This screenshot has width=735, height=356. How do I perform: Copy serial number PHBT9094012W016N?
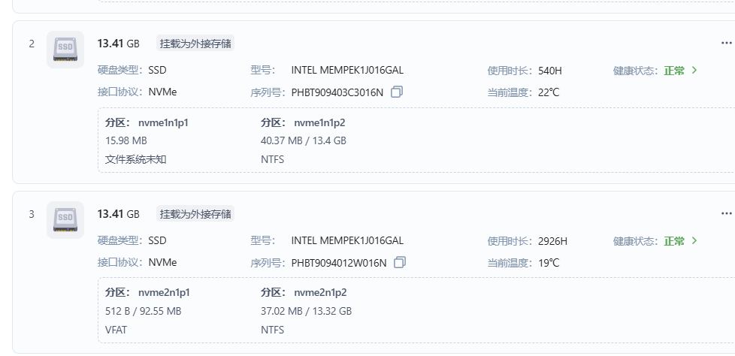click(x=400, y=263)
